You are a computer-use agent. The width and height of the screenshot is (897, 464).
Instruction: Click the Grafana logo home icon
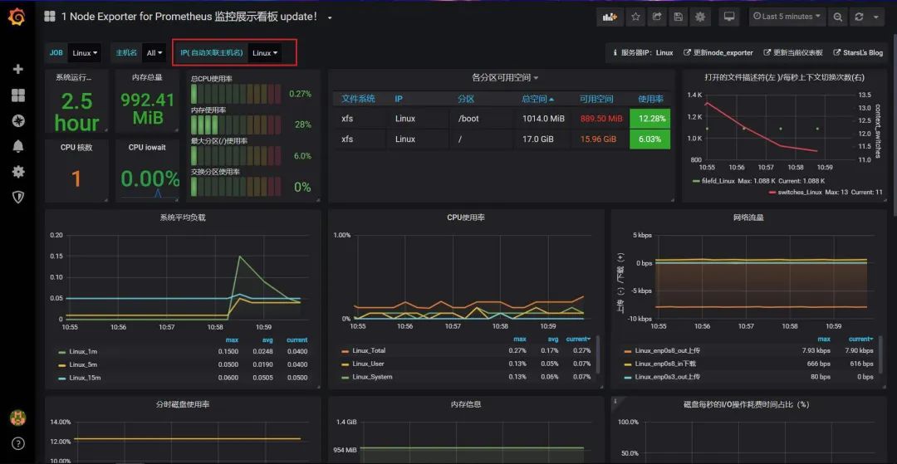(17, 17)
